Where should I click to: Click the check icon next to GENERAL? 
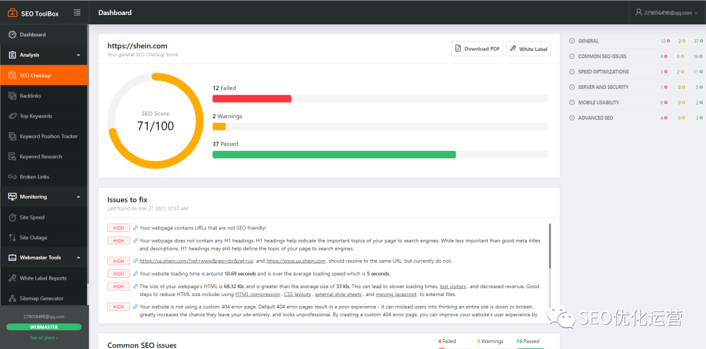point(572,41)
